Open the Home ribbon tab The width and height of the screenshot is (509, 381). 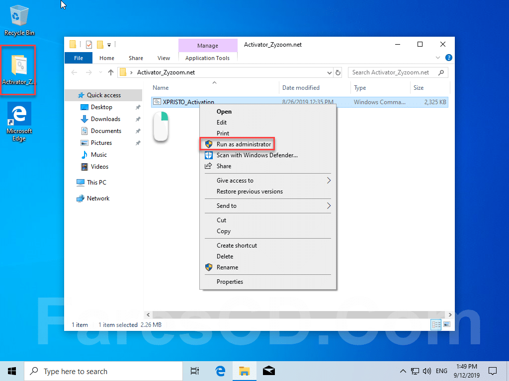tap(107, 58)
